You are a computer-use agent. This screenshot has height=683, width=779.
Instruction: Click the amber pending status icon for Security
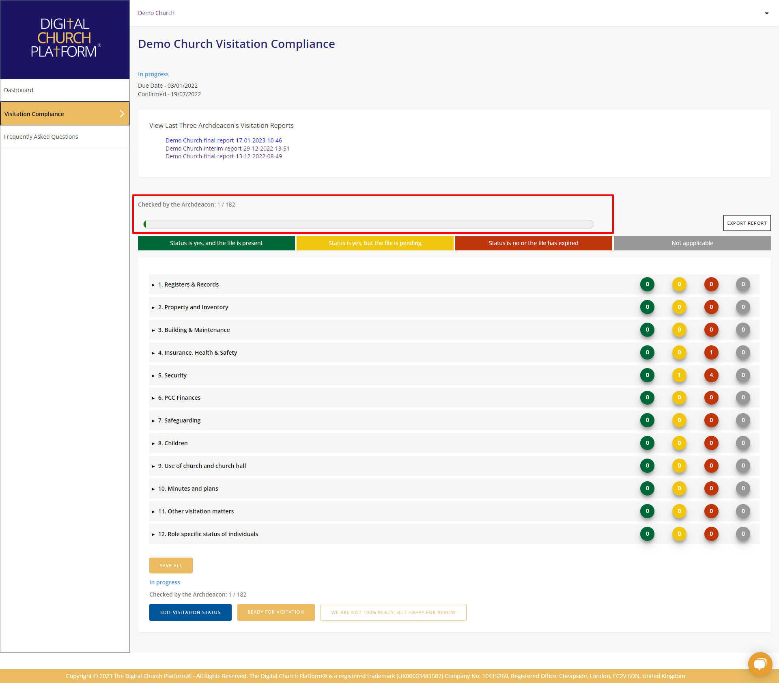tap(679, 375)
